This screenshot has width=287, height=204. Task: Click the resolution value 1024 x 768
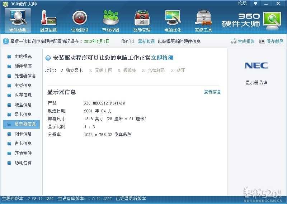pos(108,135)
